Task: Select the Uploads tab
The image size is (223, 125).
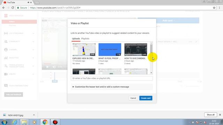Action: 76,39
